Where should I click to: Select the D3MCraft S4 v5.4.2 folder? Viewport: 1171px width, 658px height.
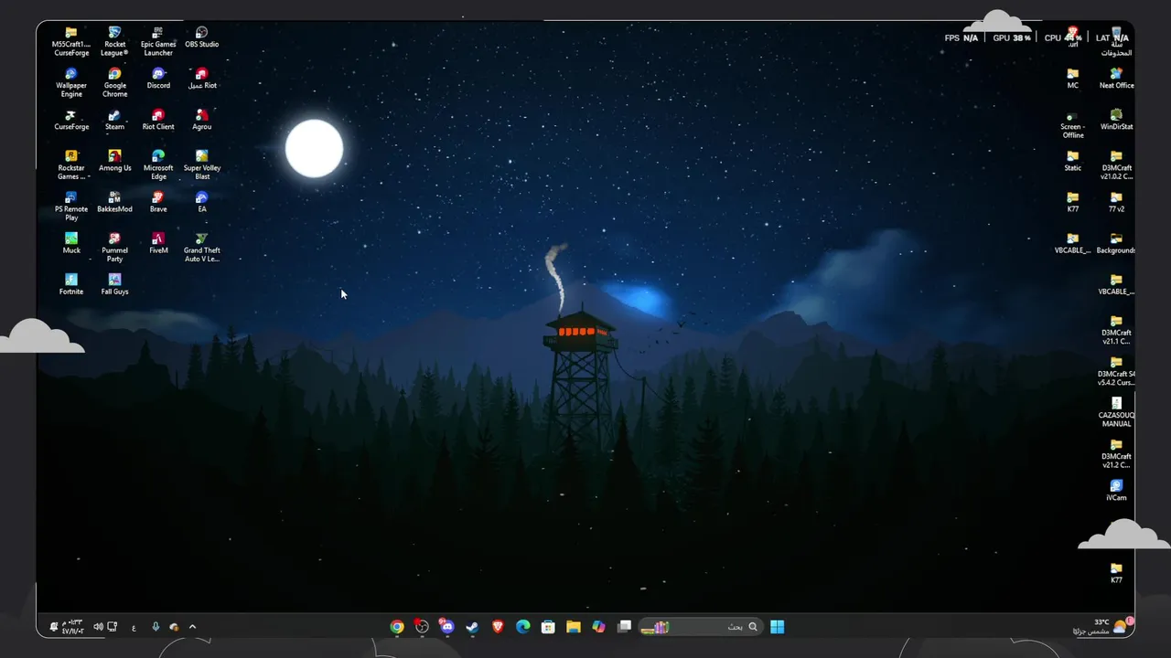tap(1116, 371)
